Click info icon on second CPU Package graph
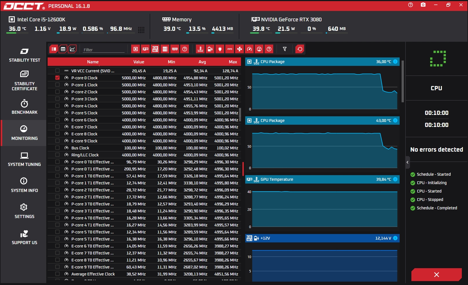 pos(395,121)
